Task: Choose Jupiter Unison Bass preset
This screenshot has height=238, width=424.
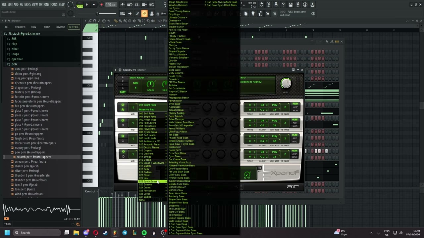Action: click(x=179, y=181)
